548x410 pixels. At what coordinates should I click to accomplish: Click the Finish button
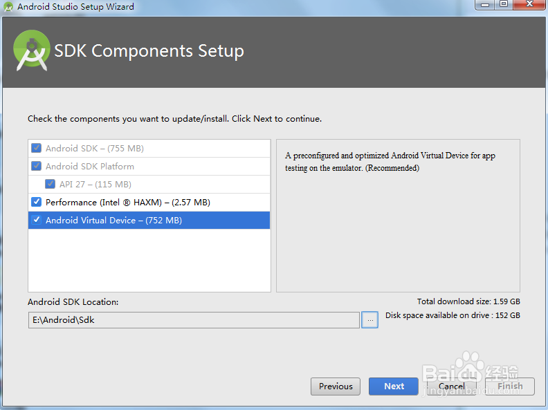pos(510,386)
